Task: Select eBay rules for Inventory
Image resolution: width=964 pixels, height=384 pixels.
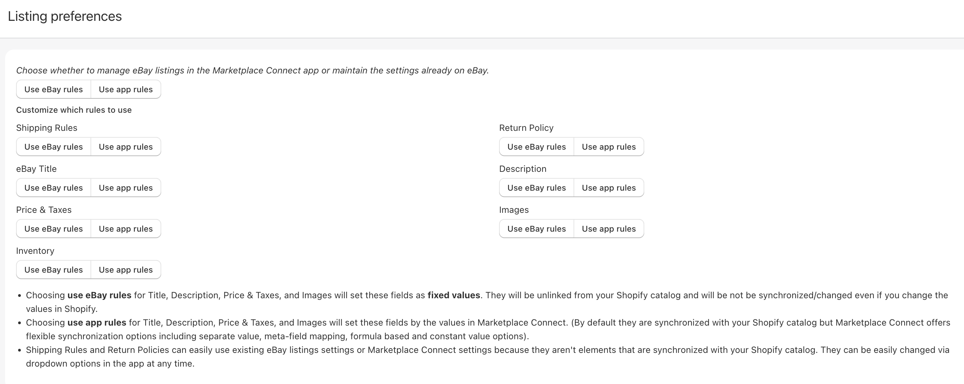Action: pos(53,270)
